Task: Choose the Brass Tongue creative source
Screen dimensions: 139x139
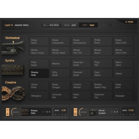Action: coord(60,86)
